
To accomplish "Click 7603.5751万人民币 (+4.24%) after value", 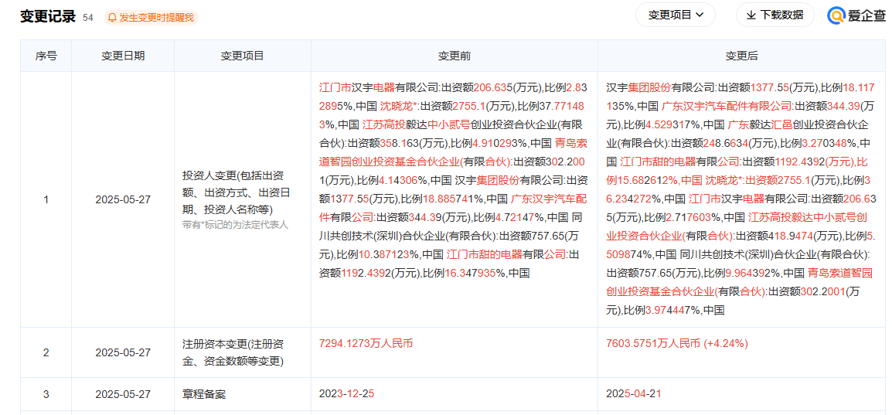I will coord(678,343).
